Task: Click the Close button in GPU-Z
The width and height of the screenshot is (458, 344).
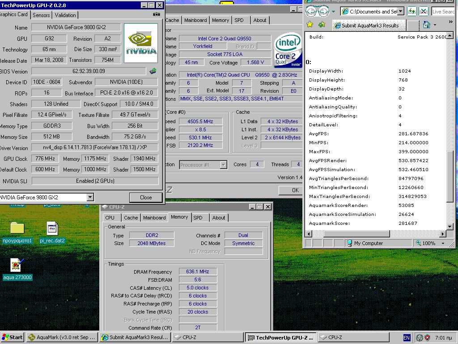Action: click(146, 198)
